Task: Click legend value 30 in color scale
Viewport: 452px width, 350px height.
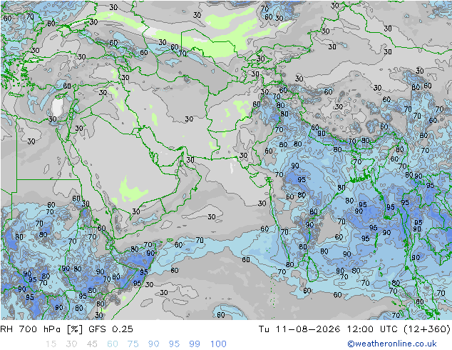Action: pyautogui.click(x=71, y=344)
